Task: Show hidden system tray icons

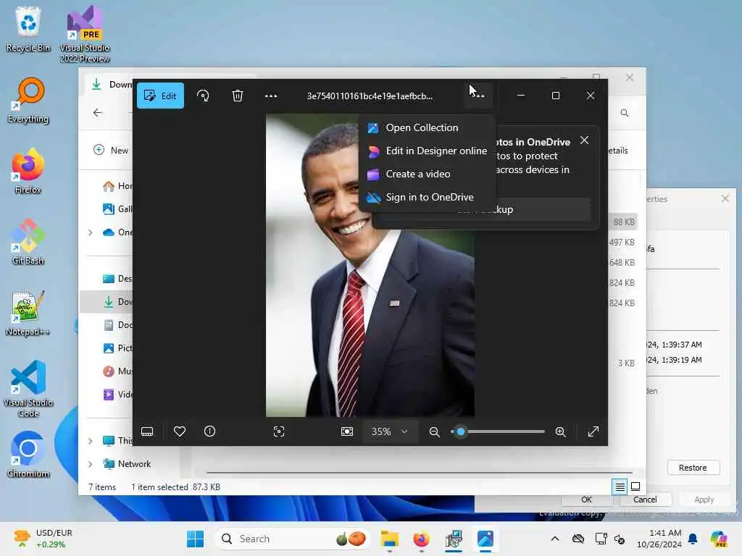Action: pyautogui.click(x=555, y=539)
